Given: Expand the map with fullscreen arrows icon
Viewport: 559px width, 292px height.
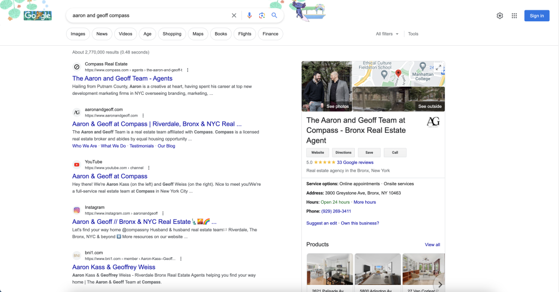Looking at the screenshot, I should click(438, 68).
